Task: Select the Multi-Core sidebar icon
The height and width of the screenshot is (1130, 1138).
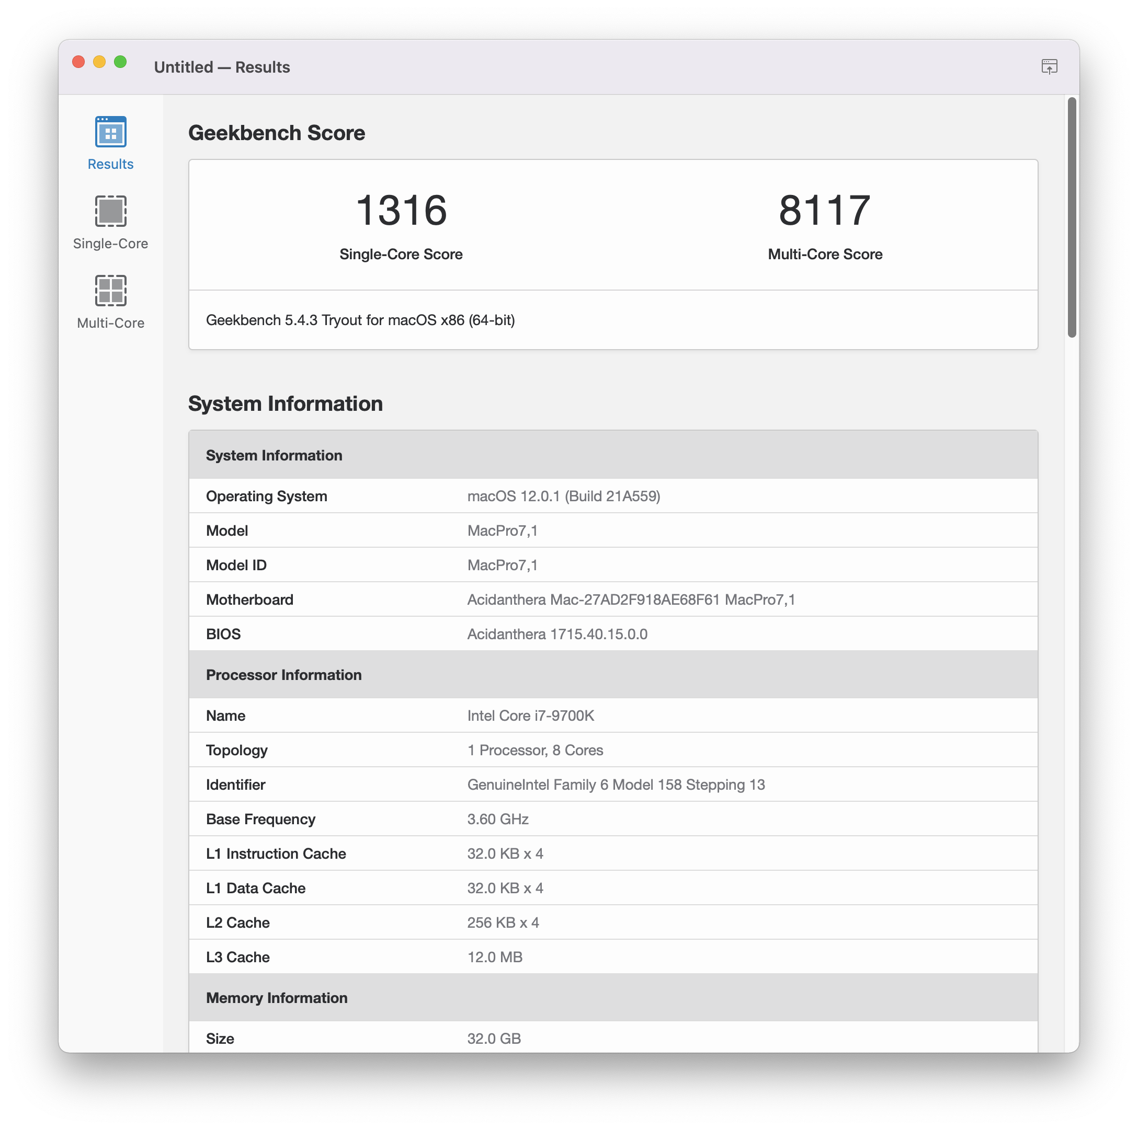Action: tap(111, 290)
